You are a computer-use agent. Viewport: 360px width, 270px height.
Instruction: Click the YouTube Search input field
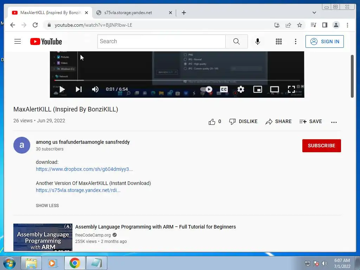click(161, 41)
